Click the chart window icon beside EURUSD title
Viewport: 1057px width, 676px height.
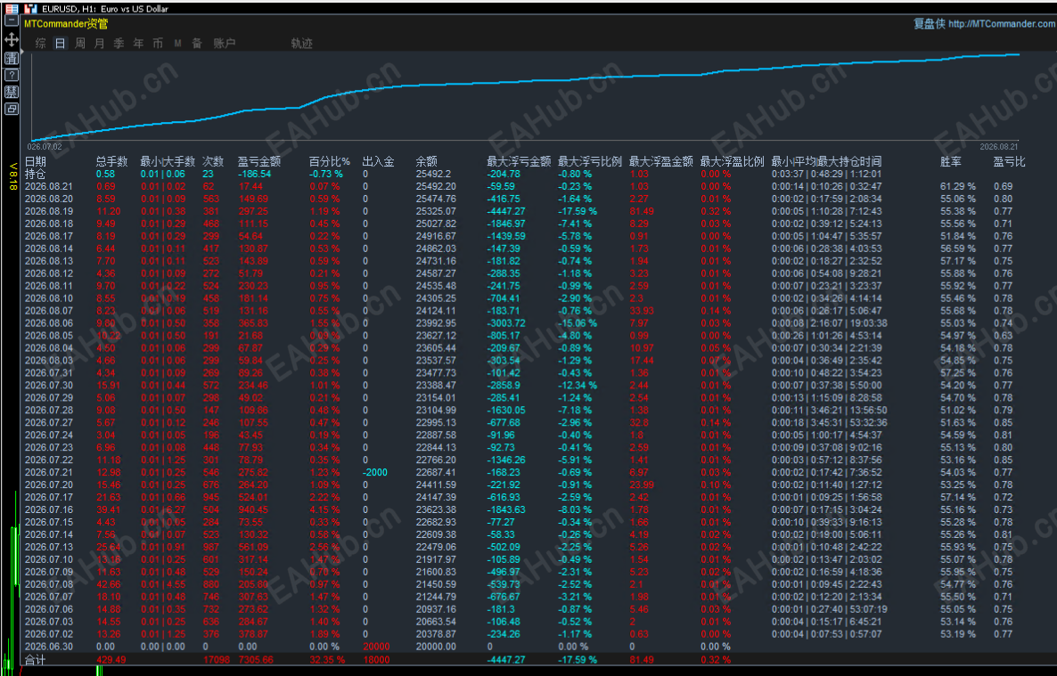coord(30,9)
